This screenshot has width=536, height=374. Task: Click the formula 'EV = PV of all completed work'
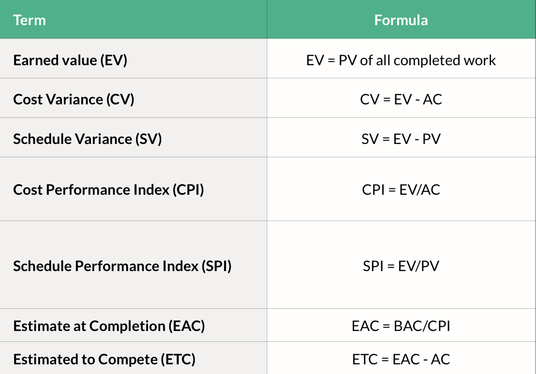[x=401, y=60]
